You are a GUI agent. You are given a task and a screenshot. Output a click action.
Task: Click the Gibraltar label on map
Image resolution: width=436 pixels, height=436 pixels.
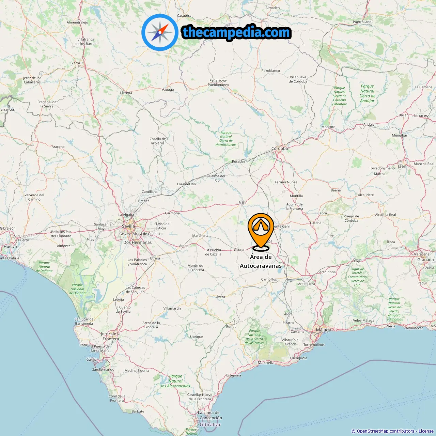[210, 425]
